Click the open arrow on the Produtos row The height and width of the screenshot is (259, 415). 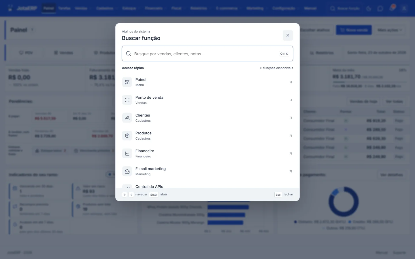(x=290, y=136)
